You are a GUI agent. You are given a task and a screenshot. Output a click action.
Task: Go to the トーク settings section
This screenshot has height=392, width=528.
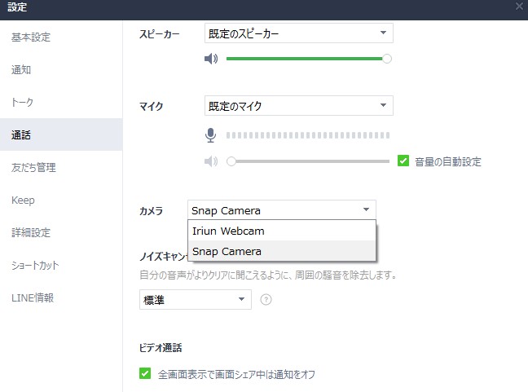22,103
